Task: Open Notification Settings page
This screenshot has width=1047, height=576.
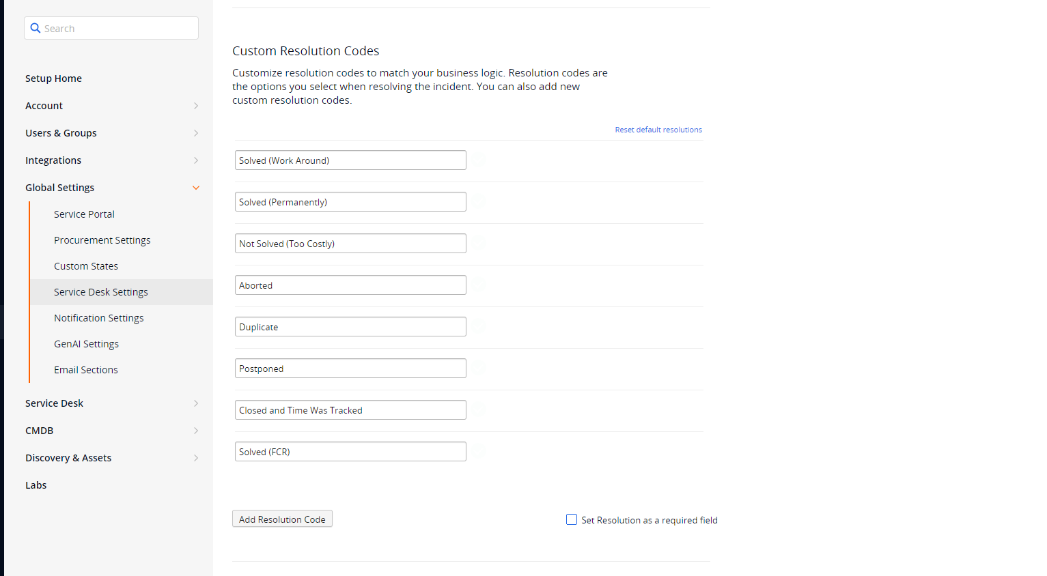Action: [x=99, y=318]
